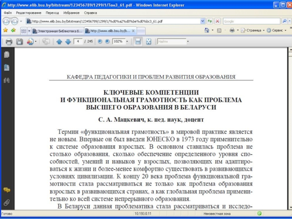Click the browser Print icon
The image size is (292, 219).
click(x=232, y=30)
